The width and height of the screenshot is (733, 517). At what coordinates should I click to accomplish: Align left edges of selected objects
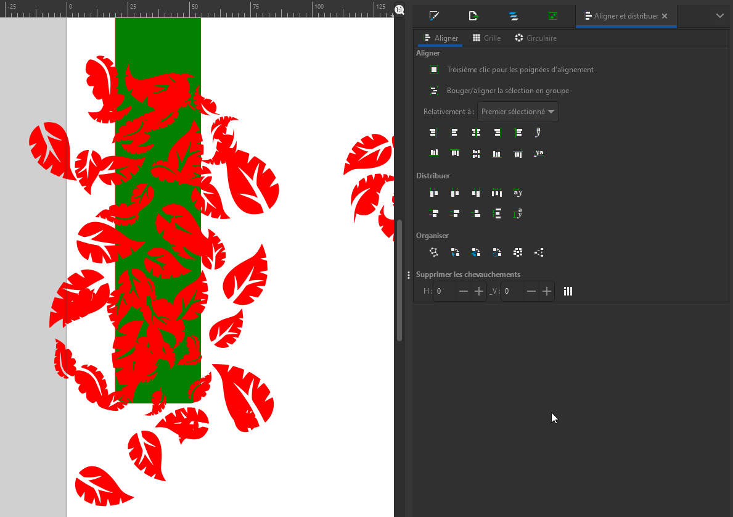point(454,133)
